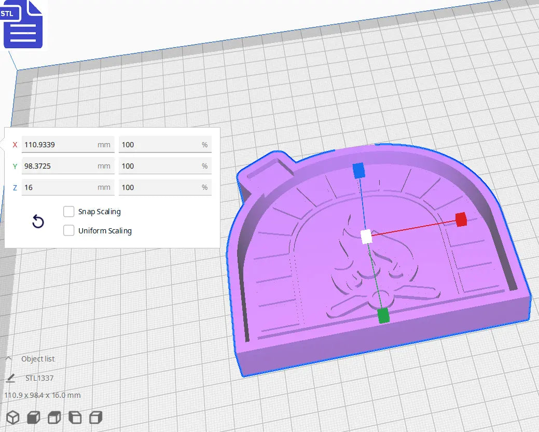The image size is (539, 432).
Task: Click the Y percentage field
Action: (165, 165)
